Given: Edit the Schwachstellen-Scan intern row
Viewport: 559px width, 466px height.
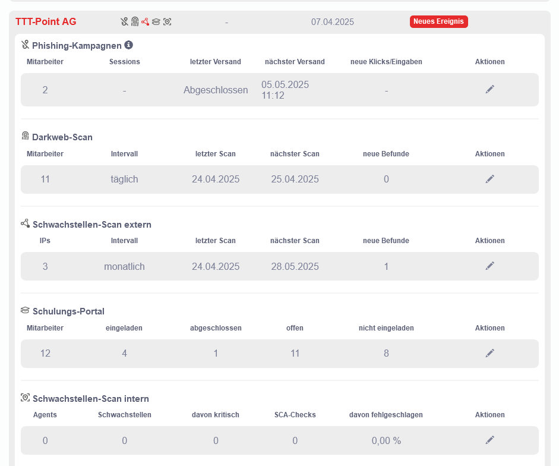Looking at the screenshot, I should tap(489, 440).
